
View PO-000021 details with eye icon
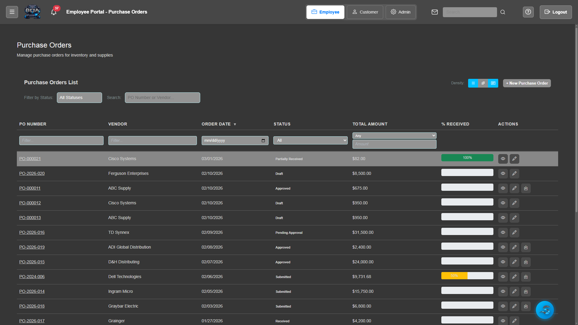coord(503,159)
